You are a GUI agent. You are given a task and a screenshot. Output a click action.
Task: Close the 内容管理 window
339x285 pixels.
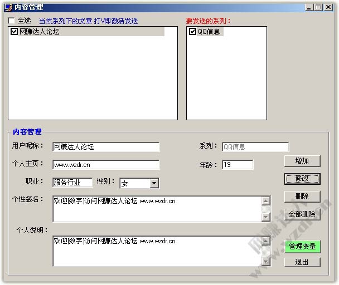click(328, 7)
